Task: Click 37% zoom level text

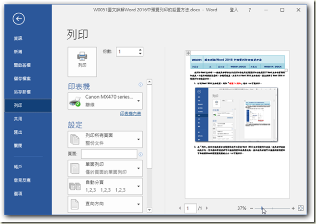Action: point(241,208)
